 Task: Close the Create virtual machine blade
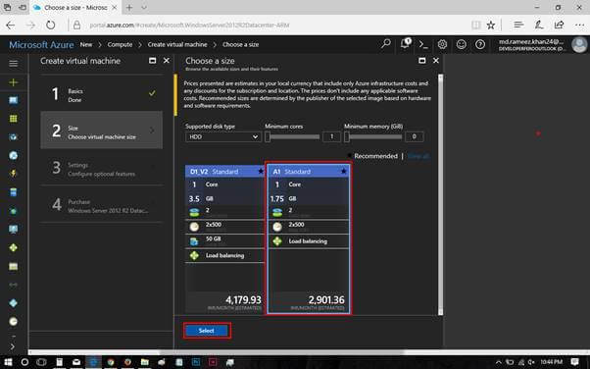167,60
